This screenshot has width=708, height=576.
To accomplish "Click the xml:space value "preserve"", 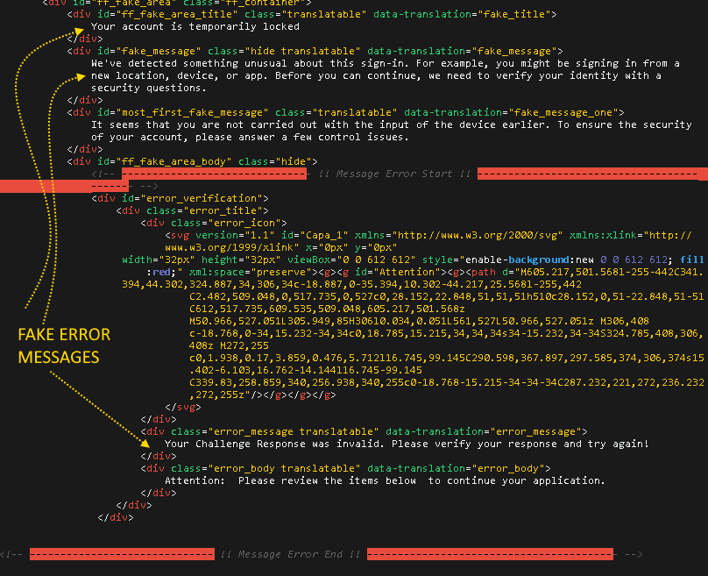I will [x=281, y=272].
